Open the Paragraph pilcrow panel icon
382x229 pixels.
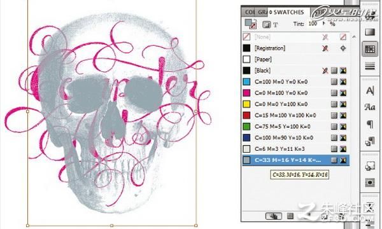(370, 124)
